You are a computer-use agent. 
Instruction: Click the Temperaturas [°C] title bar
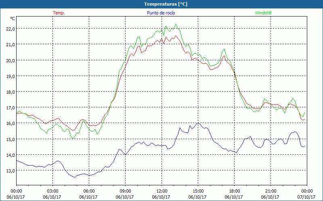click(161, 4)
